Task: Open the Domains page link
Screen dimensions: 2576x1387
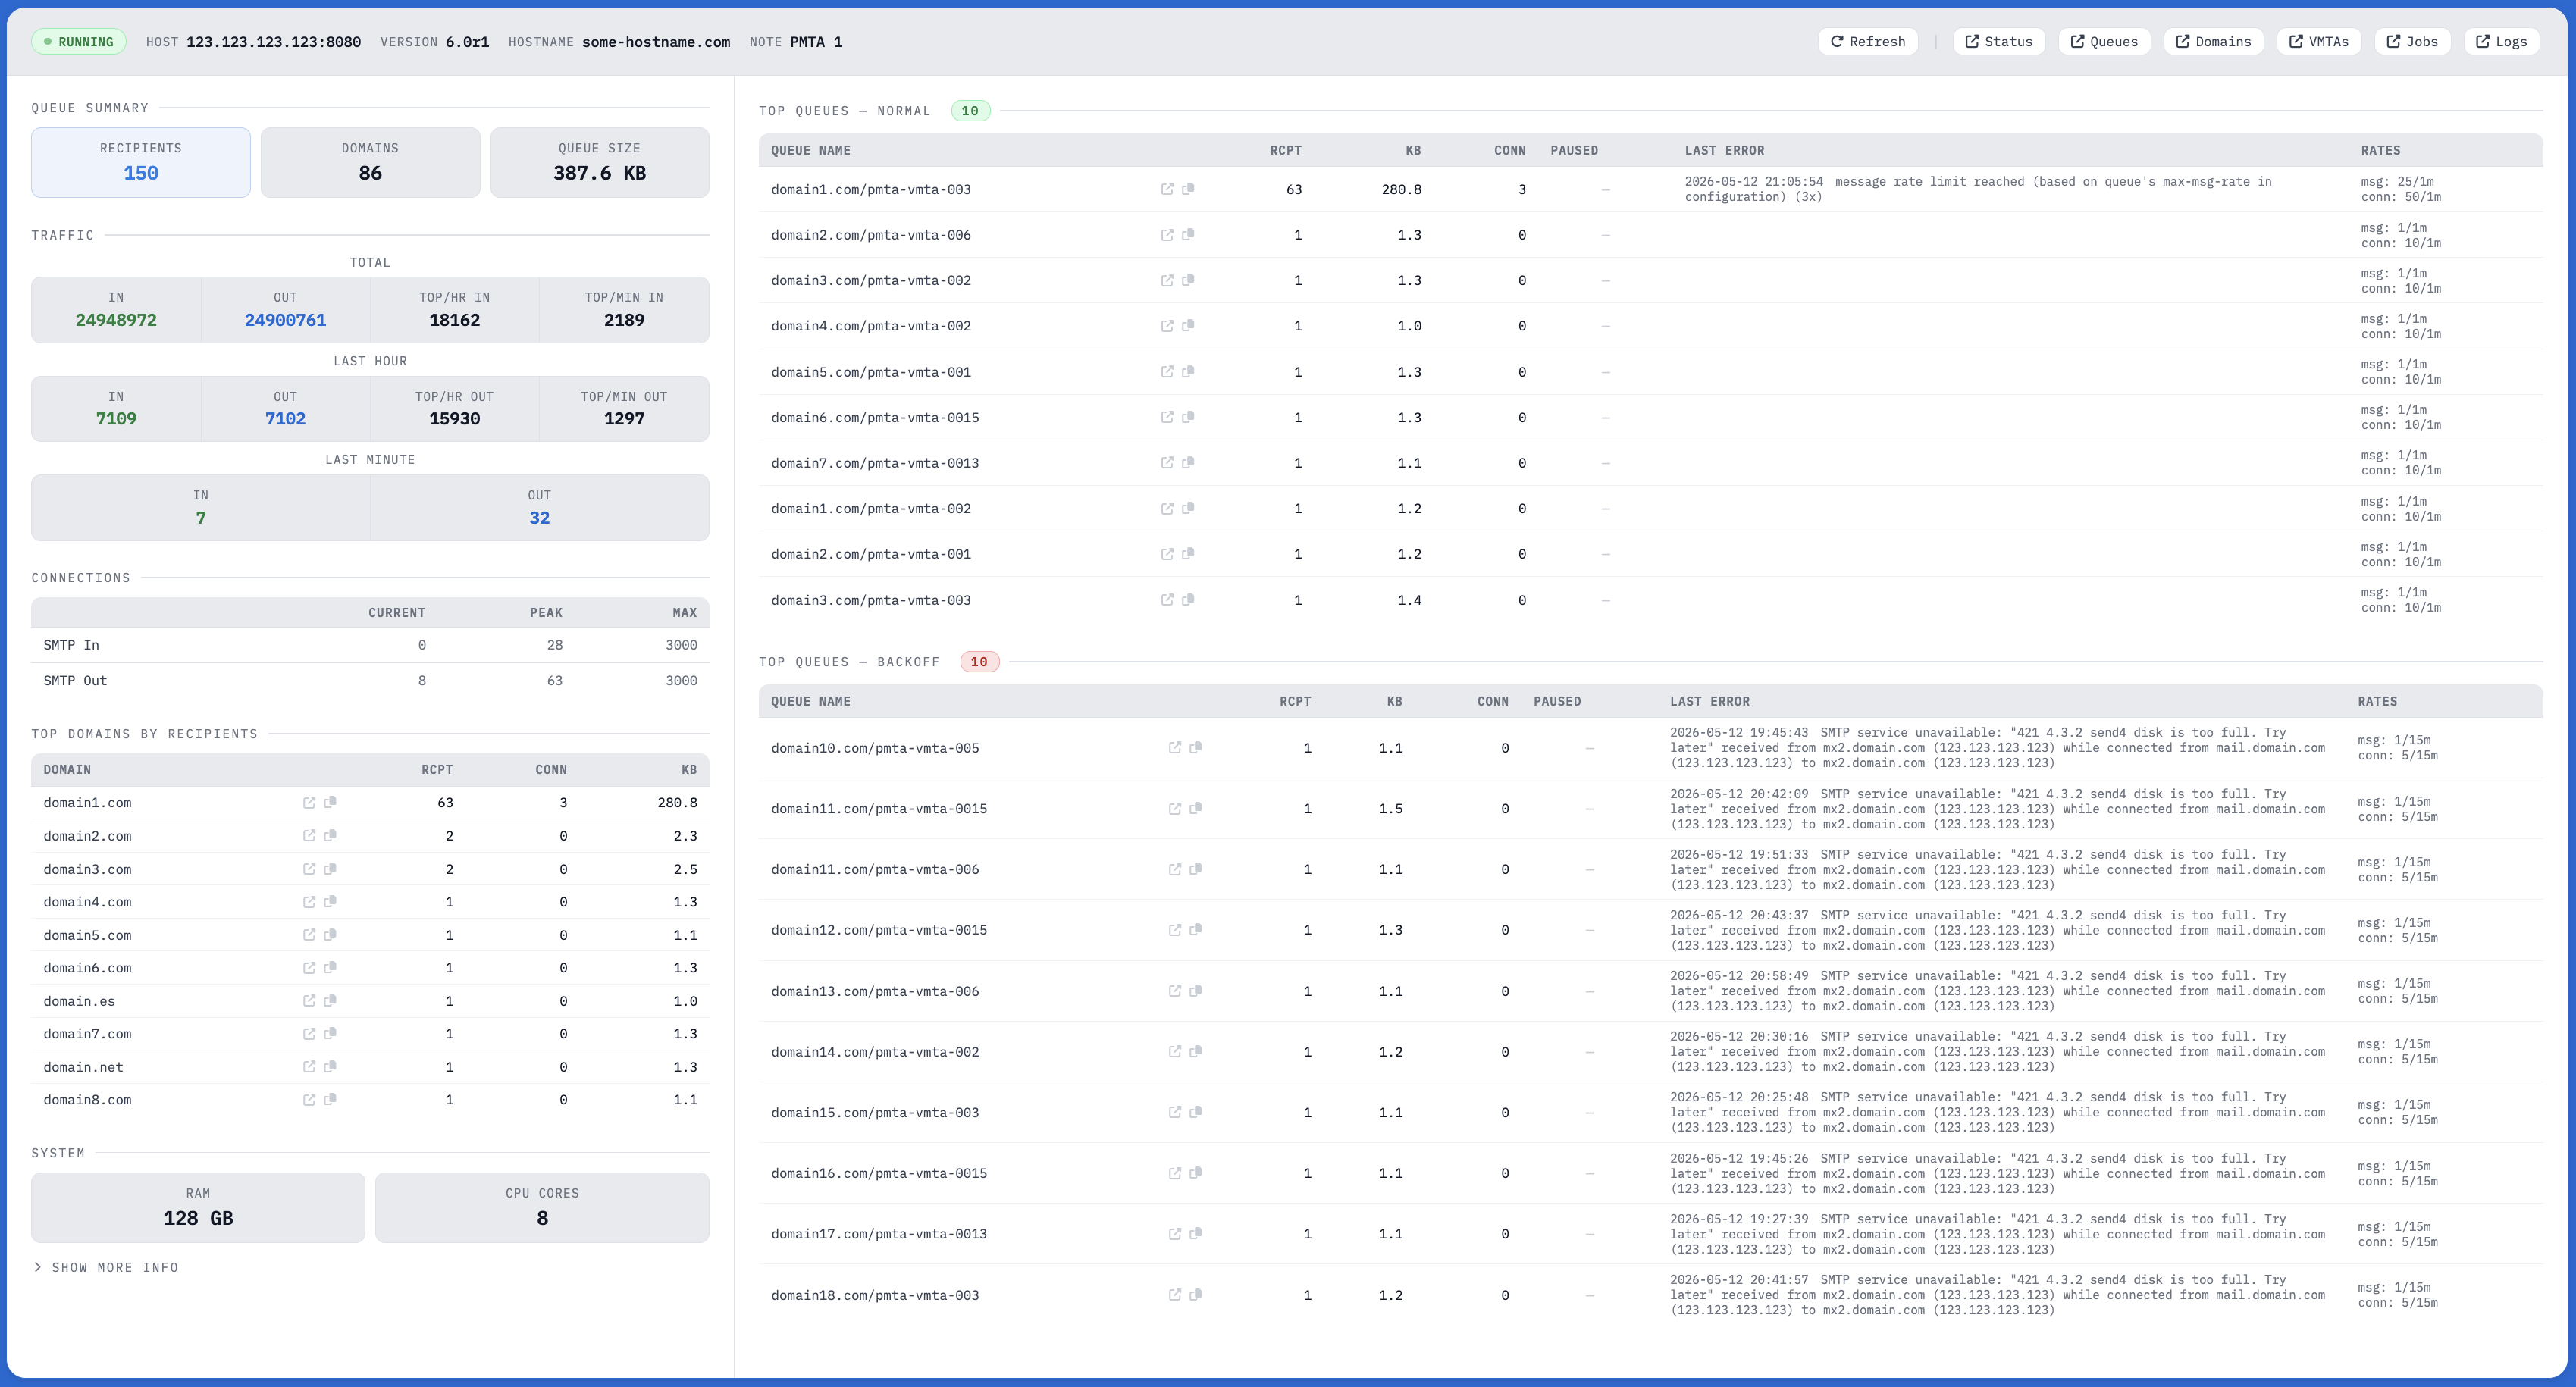Action: (x=2213, y=42)
